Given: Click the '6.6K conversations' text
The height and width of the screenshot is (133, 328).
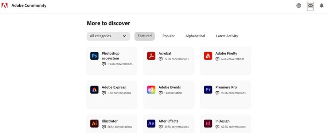Looking at the screenshot, I should tap(233, 59).
